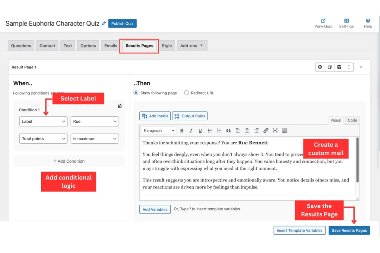Switch to the Code editor tab
380x253 pixels.
point(352,120)
